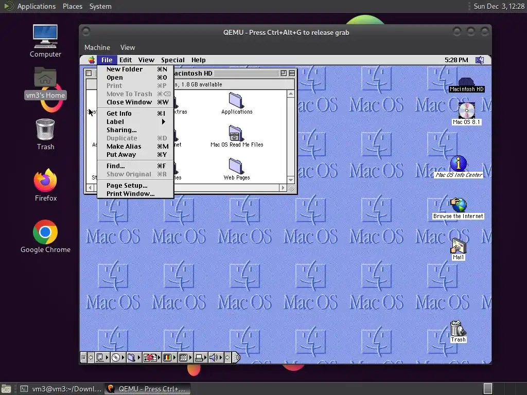Select the vm3's Home folder icon
Screen dimensions: 527x395
[45, 83]
